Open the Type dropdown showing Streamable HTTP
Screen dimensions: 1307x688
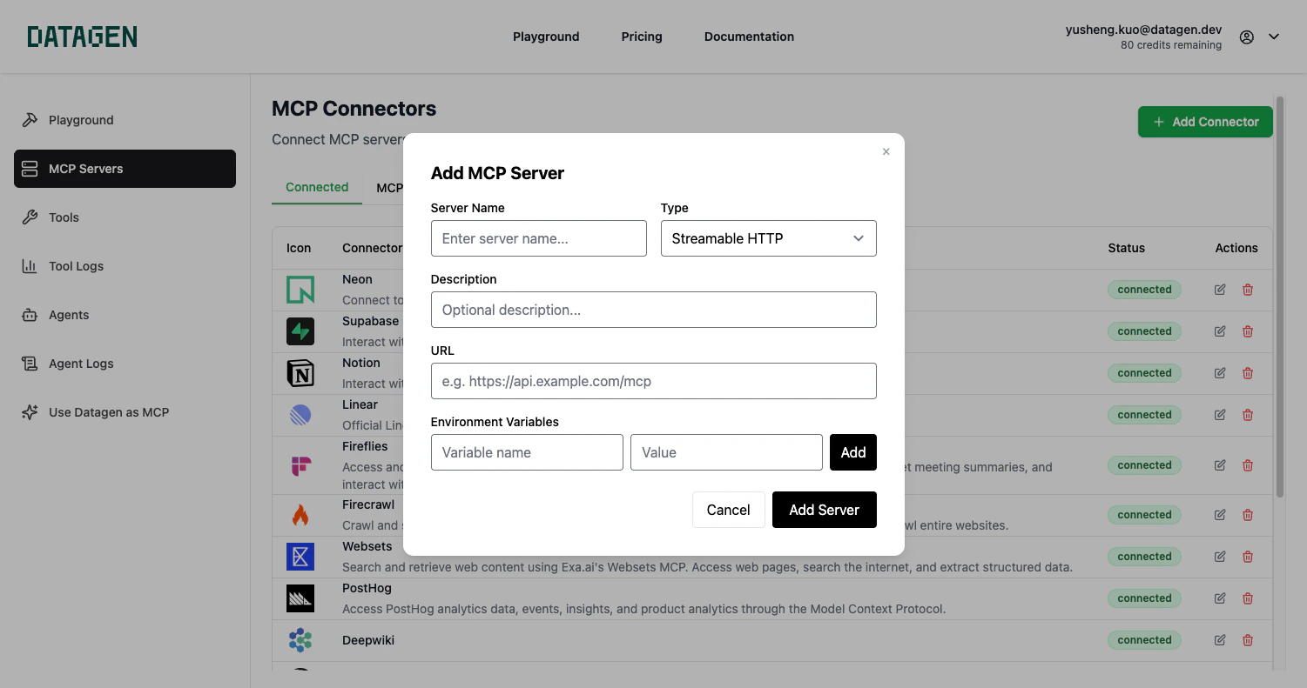[x=768, y=237]
